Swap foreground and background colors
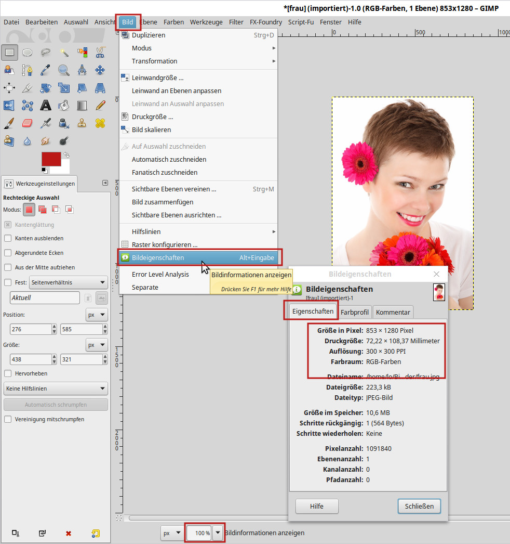Image resolution: width=510 pixels, height=544 pixels. click(x=67, y=155)
